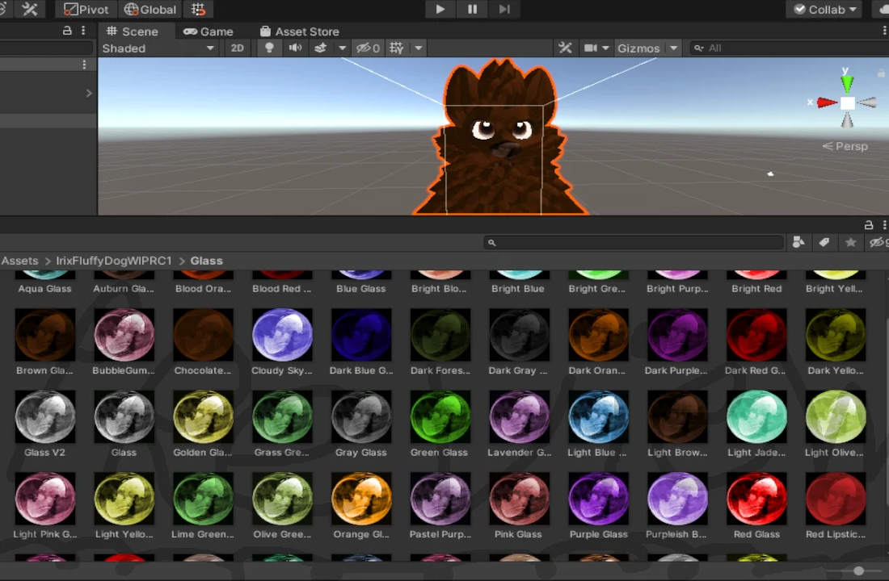Toggle hidden objects visibility counter
Screen dimensions: 889x581
pos(368,48)
